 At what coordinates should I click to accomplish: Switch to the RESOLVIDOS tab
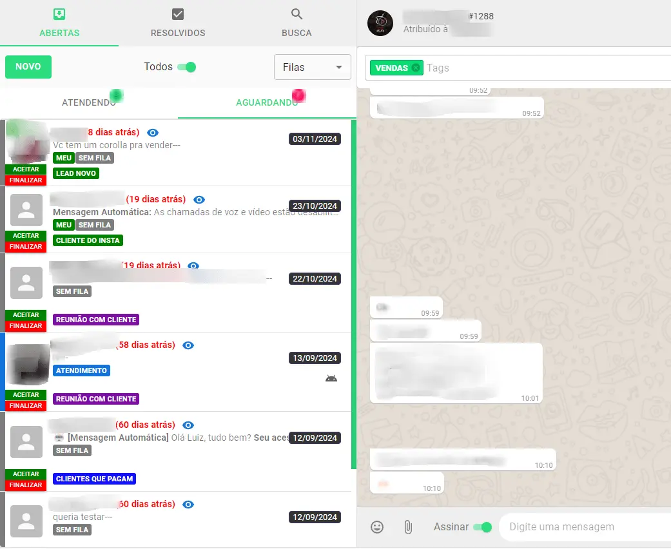click(x=178, y=23)
